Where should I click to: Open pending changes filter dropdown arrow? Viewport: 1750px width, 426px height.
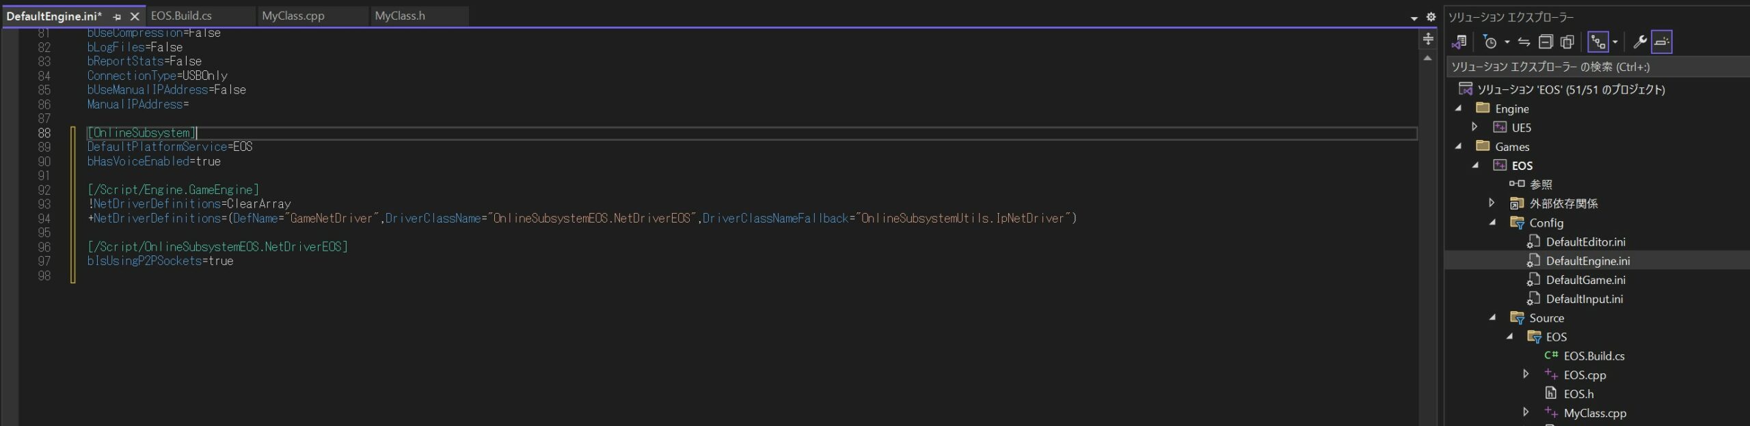pyautogui.click(x=1507, y=42)
